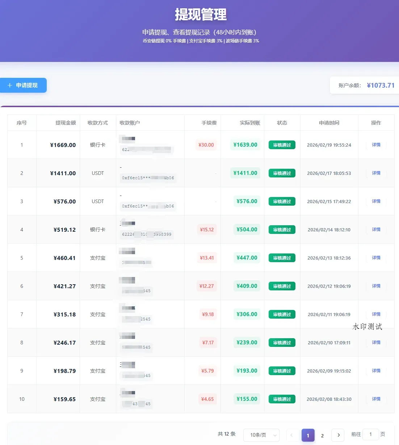Click the 申请提现 withdrawal button
The image size is (399, 445).
coord(23,85)
